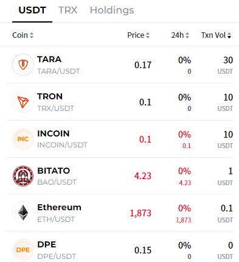Image resolution: width=239 pixels, height=262 pixels.
Task: Sort the list by Coin column arrows
Action: tap(32, 35)
